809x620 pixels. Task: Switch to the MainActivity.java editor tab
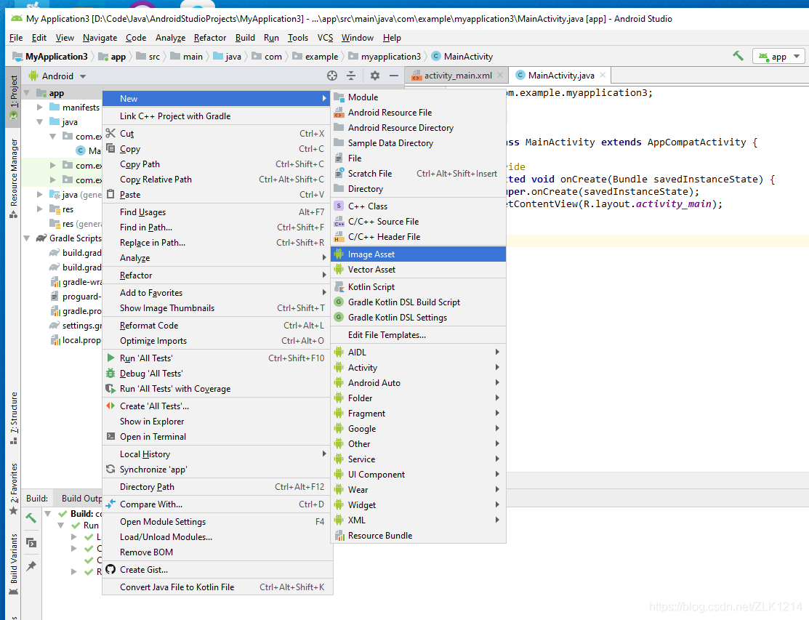(560, 76)
